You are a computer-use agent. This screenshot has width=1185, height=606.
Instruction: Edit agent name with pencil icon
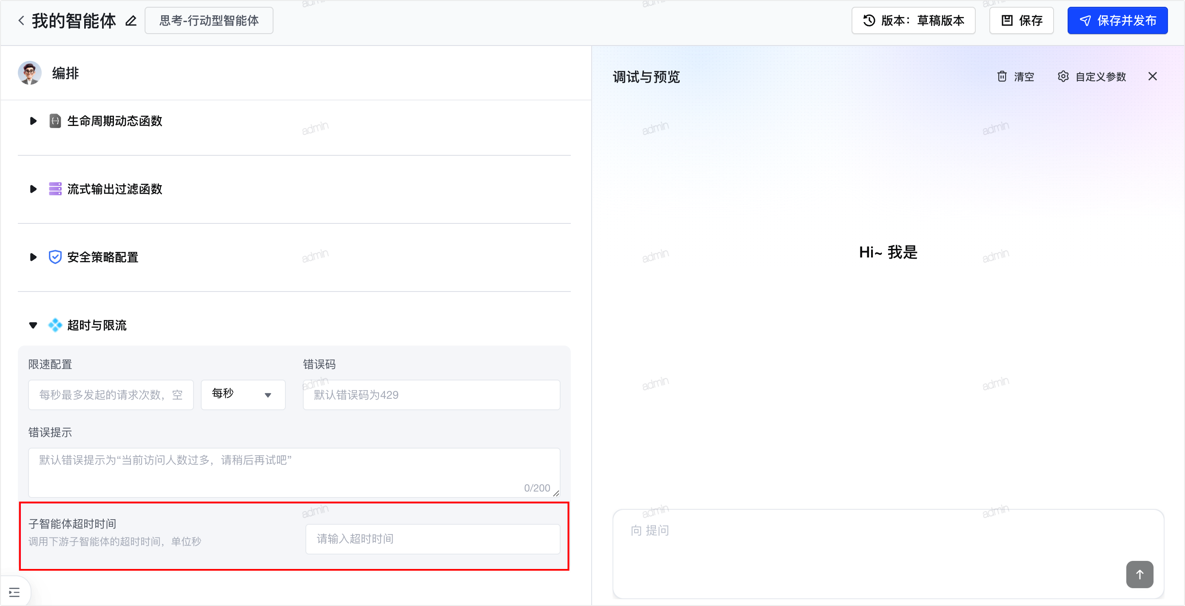(131, 21)
